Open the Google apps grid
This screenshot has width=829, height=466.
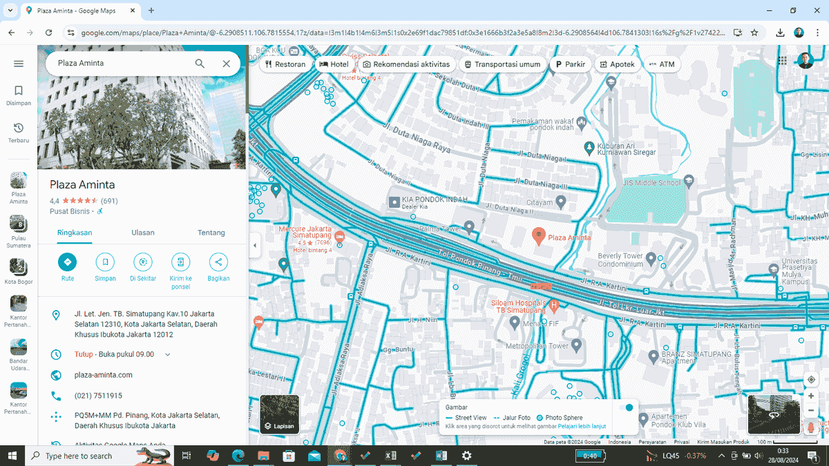point(783,61)
